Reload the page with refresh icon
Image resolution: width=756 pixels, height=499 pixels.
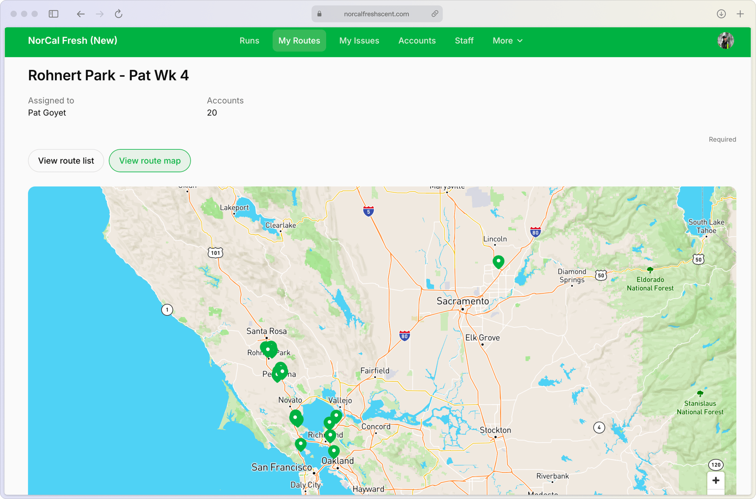point(119,14)
